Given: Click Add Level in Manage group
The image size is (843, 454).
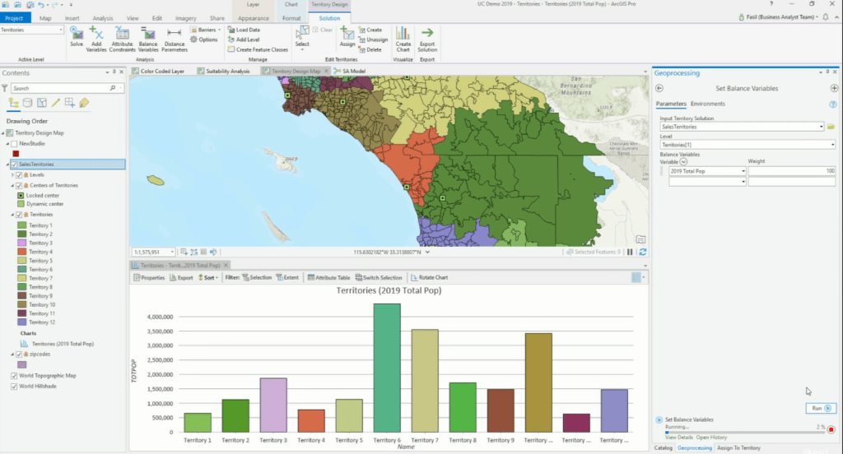Looking at the screenshot, I should [244, 39].
